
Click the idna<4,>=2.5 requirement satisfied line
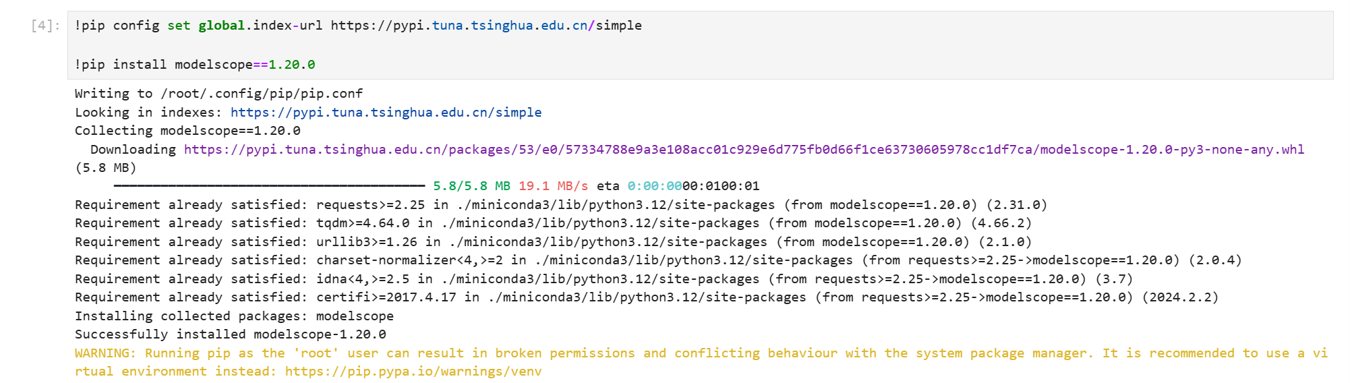(x=604, y=279)
